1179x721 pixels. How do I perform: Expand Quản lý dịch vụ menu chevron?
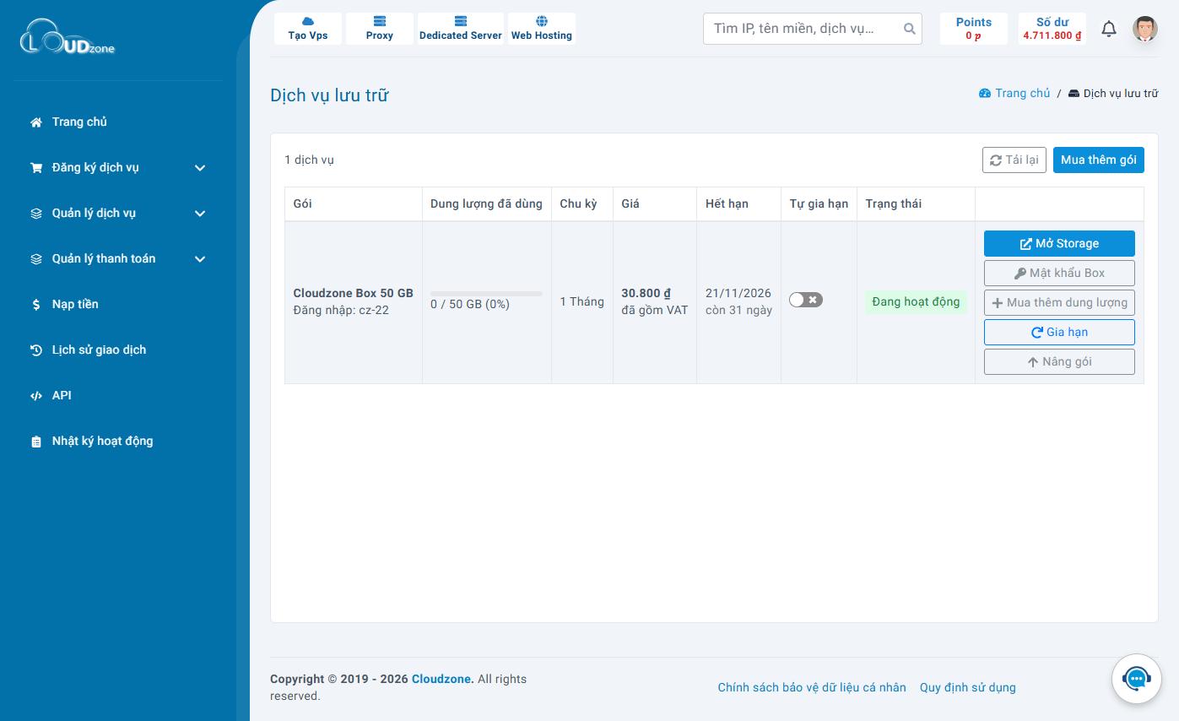tap(200, 214)
